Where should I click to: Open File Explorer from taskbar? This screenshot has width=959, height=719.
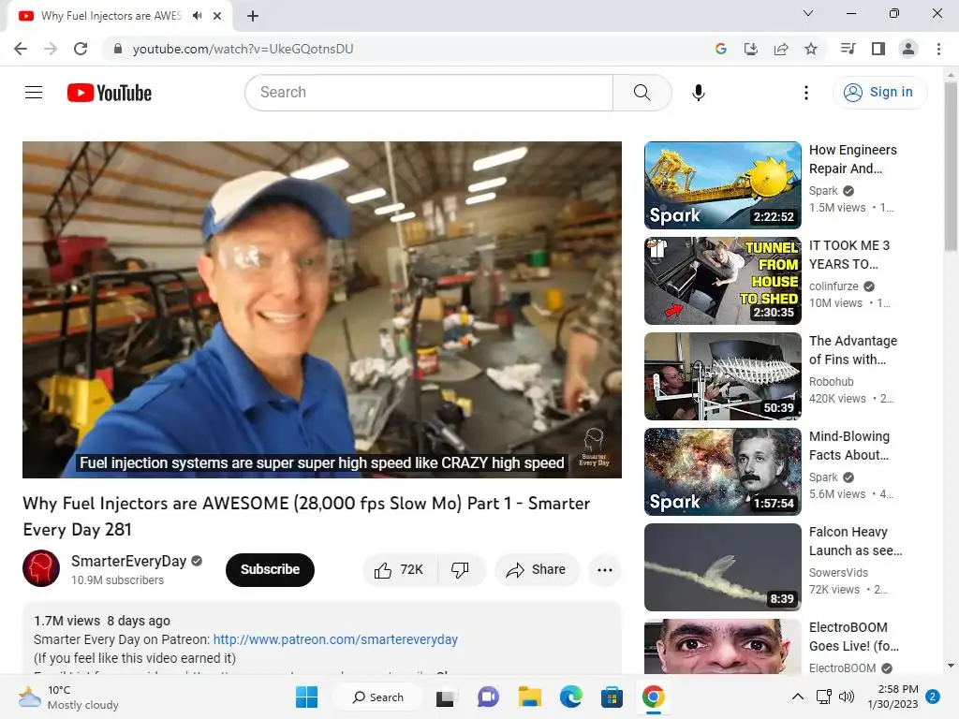(530, 697)
